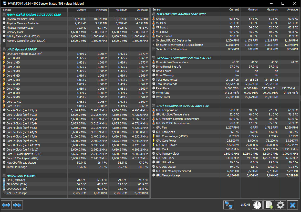
Task: Click the round icon beside GPU Utilization
Action: (x=153, y=162)
